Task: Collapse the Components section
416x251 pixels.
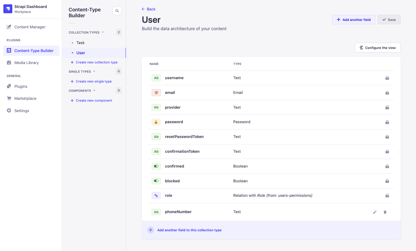Action: pyautogui.click(x=82, y=91)
